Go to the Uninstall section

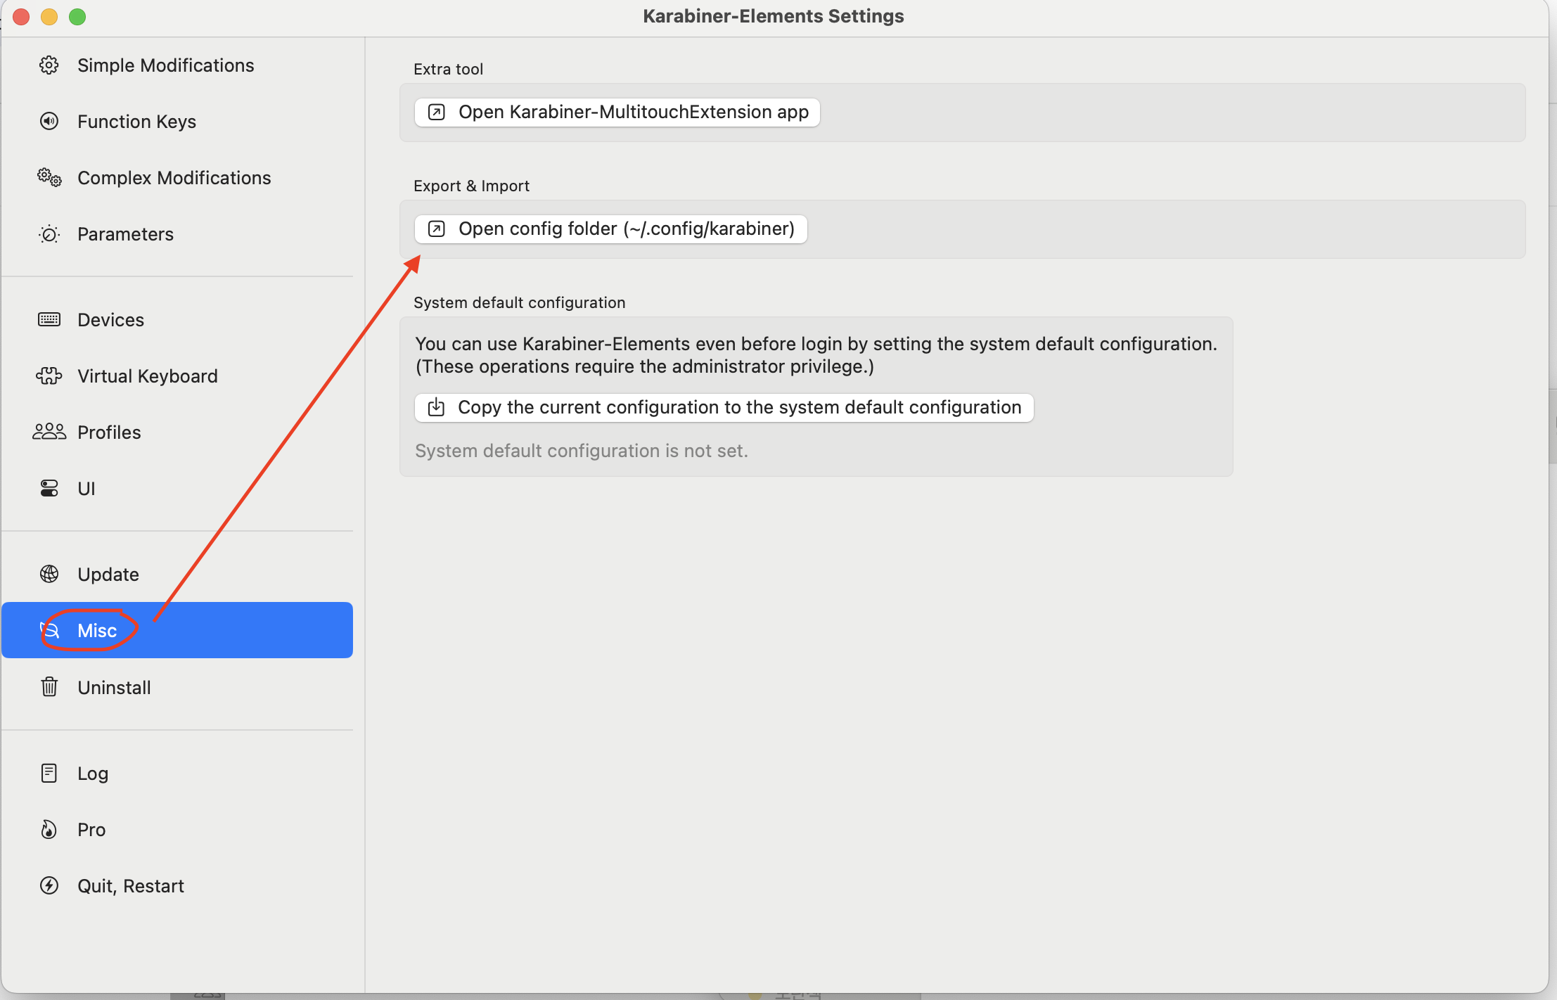[177, 687]
